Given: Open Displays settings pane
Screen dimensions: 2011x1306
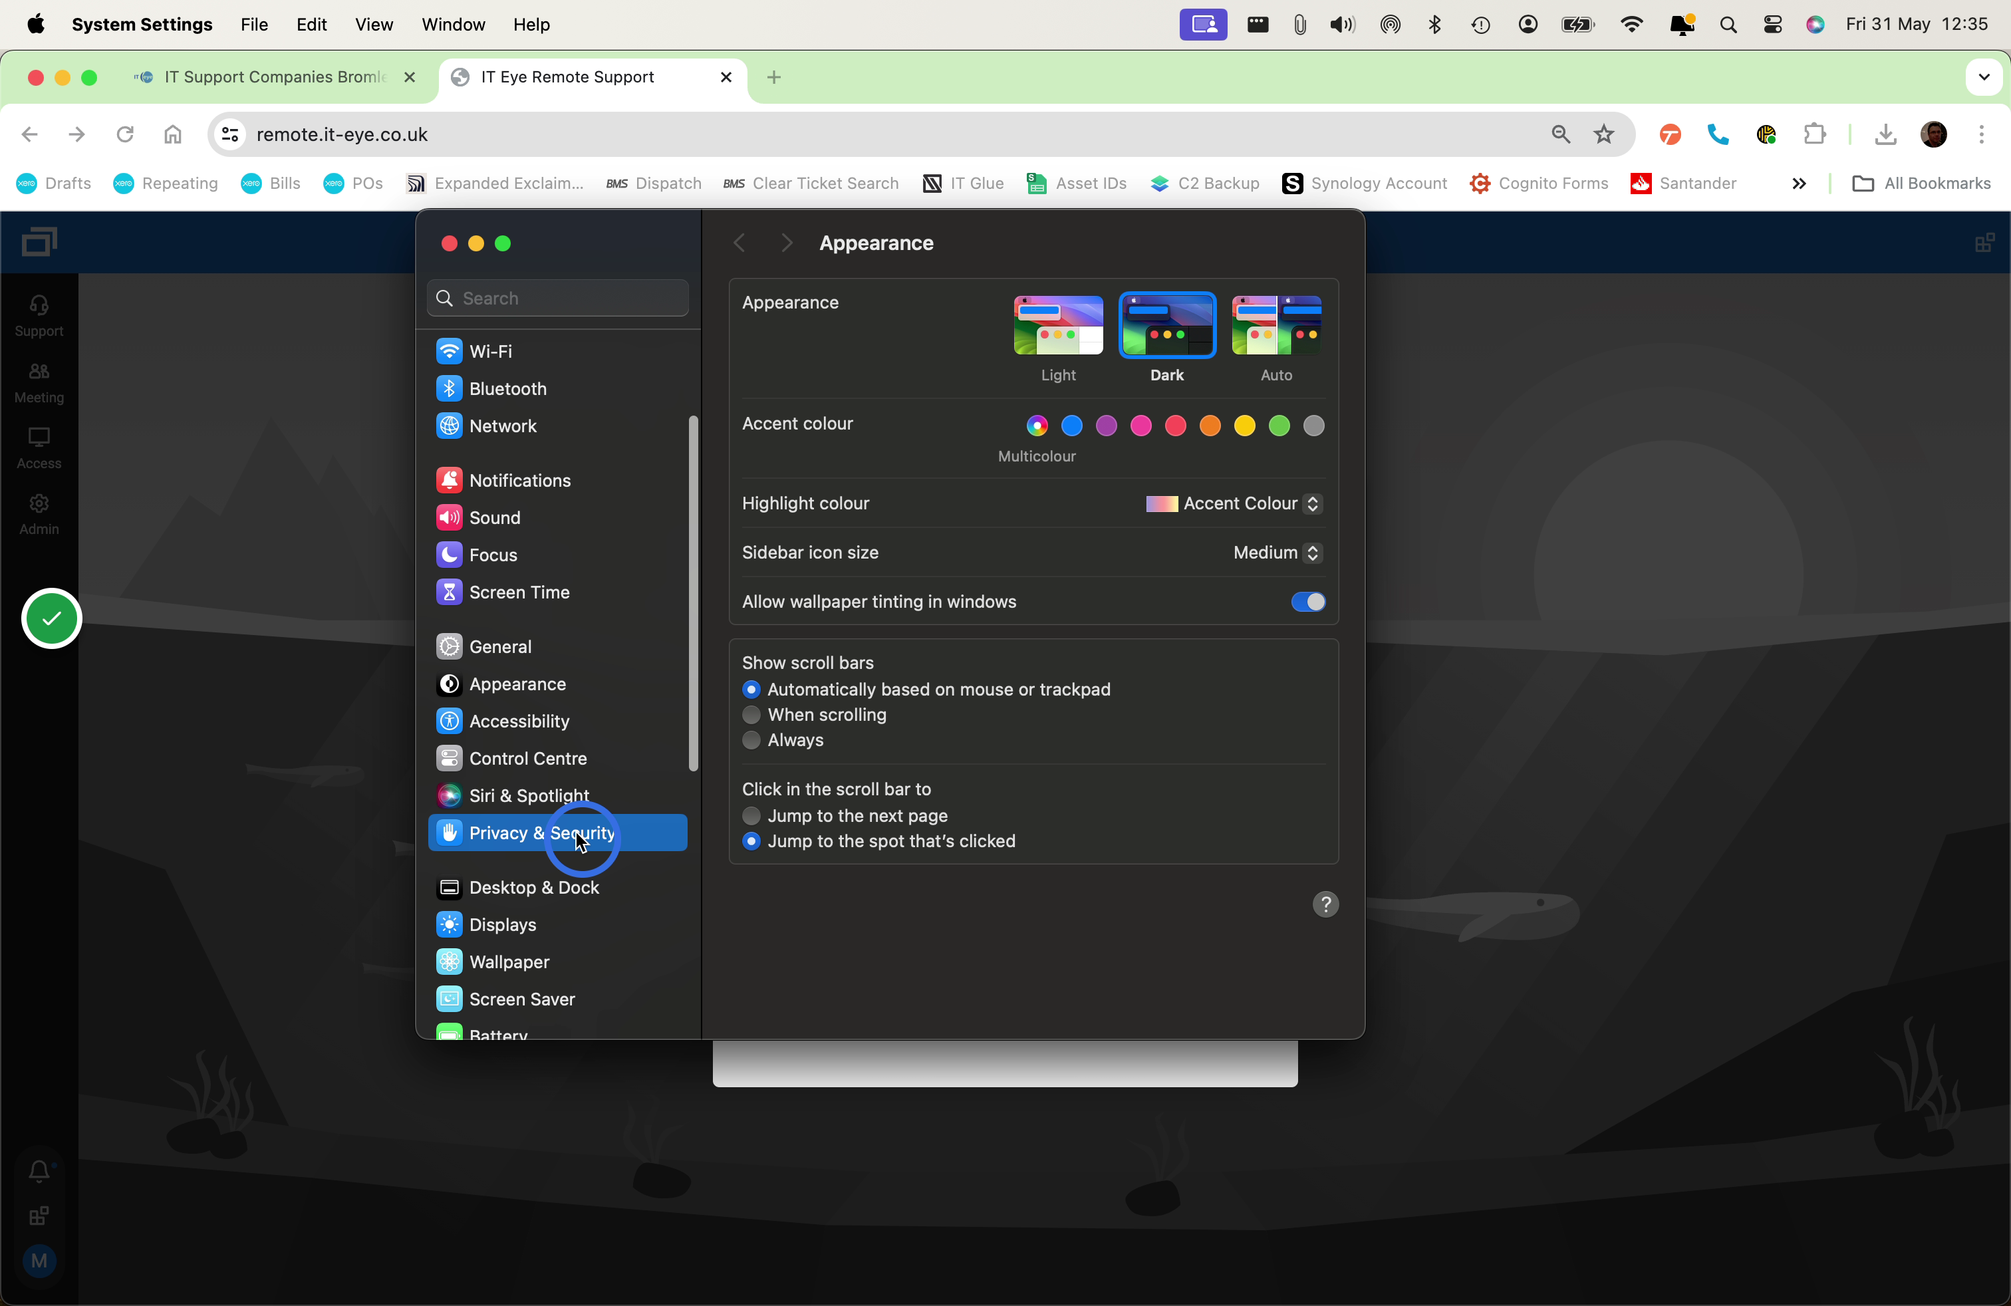Looking at the screenshot, I should tap(558, 924).
